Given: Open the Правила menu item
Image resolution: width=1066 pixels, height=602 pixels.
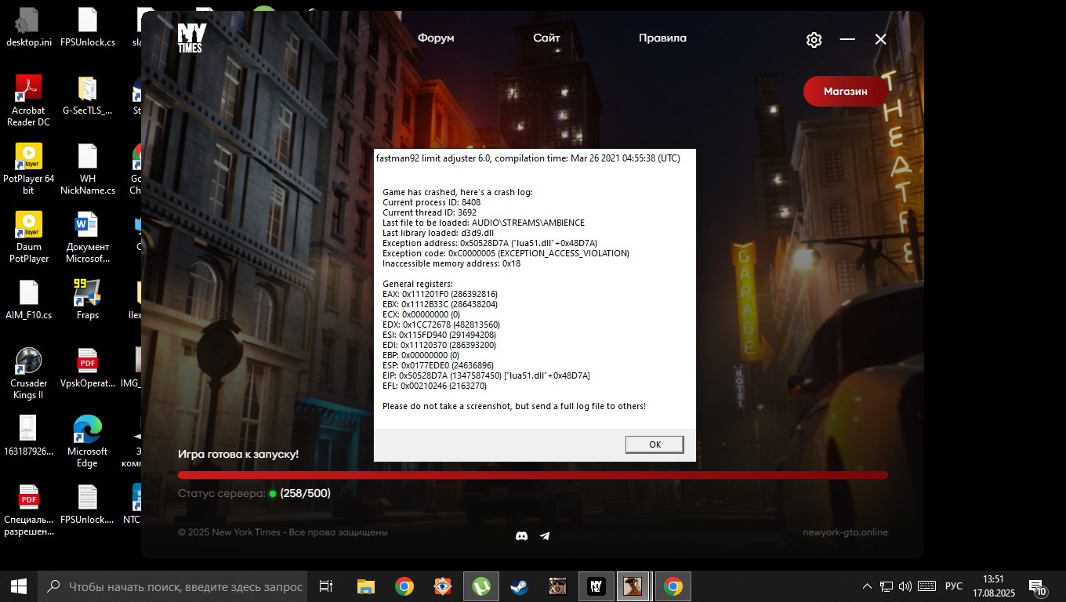Looking at the screenshot, I should 662,38.
